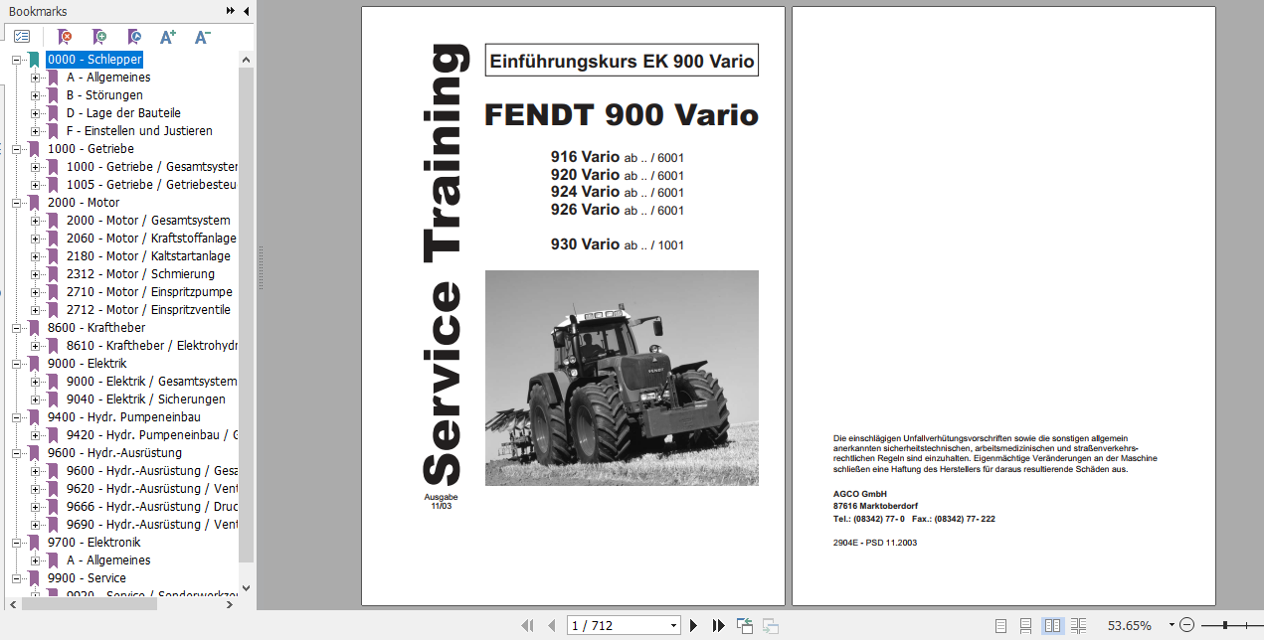Click the FENDT 900 Vario title
The height and width of the screenshot is (640, 1264).
pyautogui.click(x=622, y=115)
